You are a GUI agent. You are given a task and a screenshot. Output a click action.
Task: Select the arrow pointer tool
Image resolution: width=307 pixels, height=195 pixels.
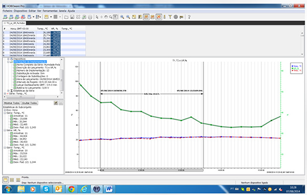(97, 17)
